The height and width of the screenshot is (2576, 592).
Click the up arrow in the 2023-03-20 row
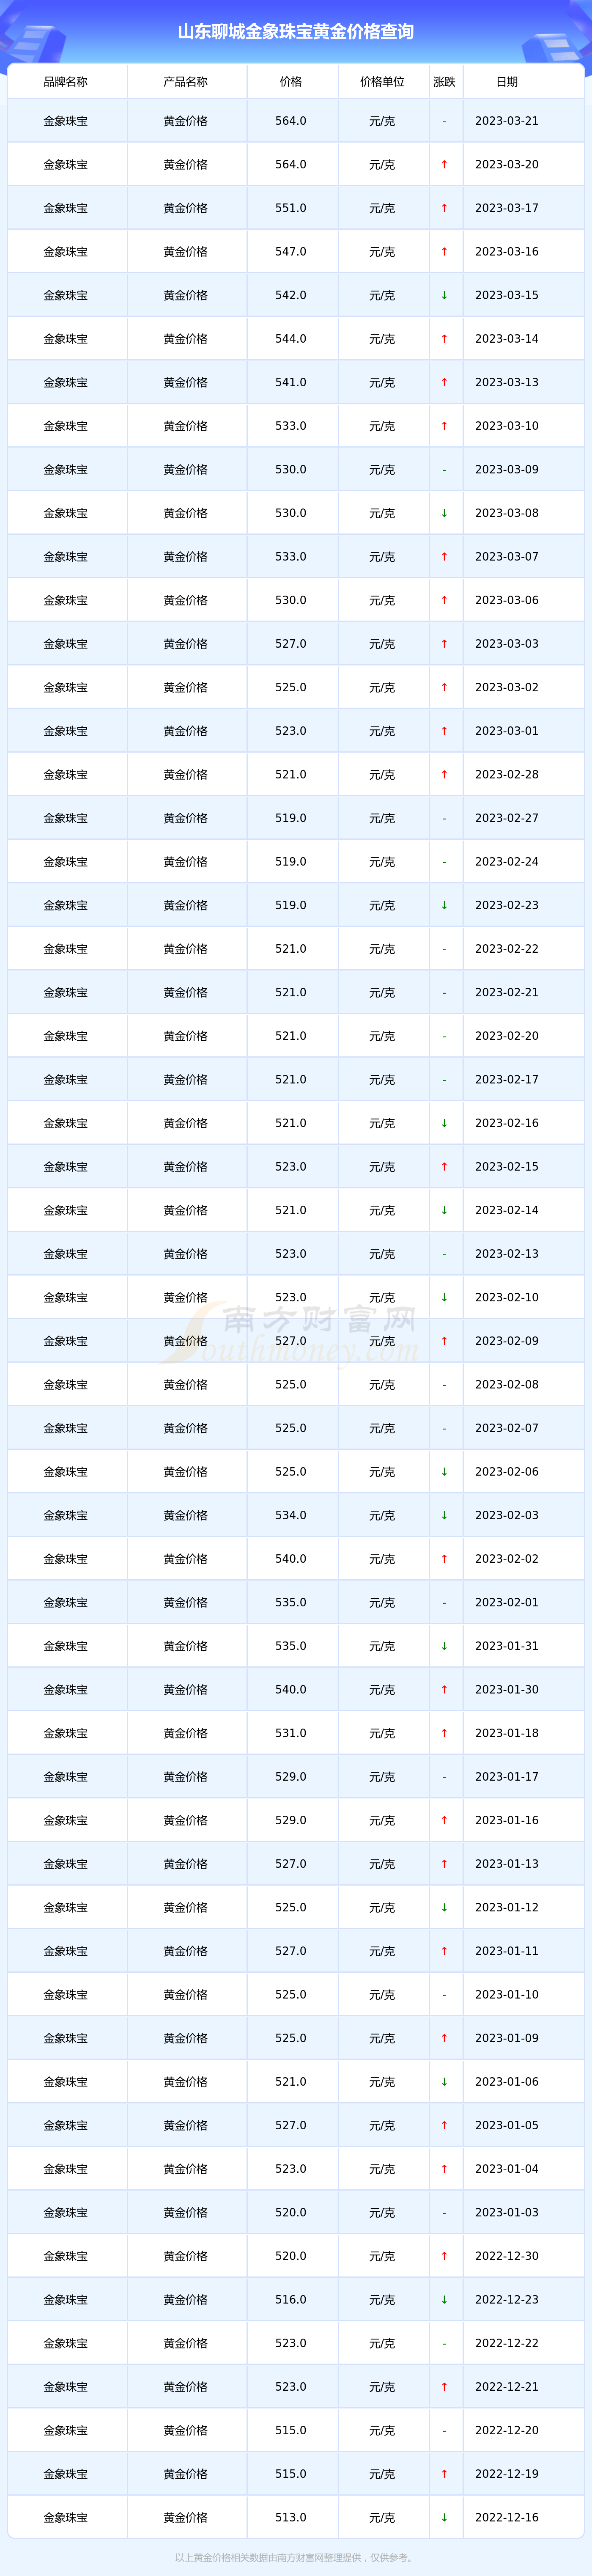pos(445,165)
